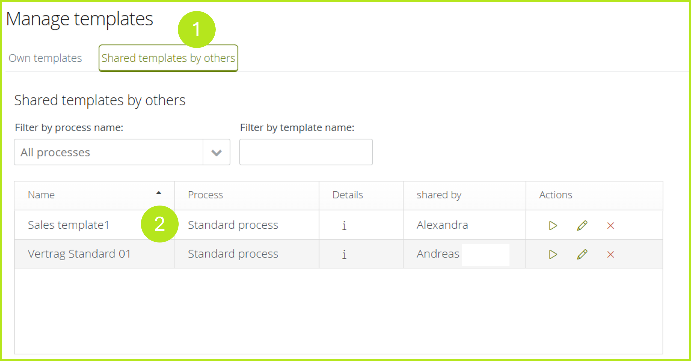This screenshot has width=691, height=361.
Task: Select the Sales template1 row name
Action: click(69, 225)
